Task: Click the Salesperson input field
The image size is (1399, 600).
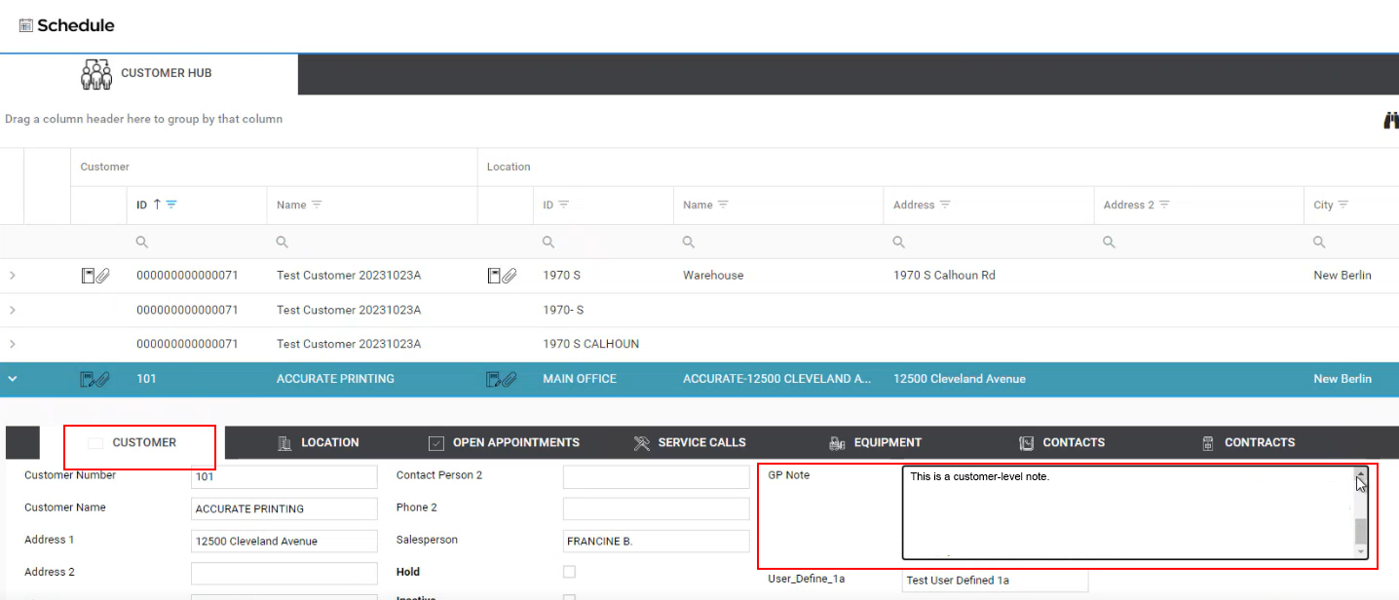Action: click(x=656, y=541)
